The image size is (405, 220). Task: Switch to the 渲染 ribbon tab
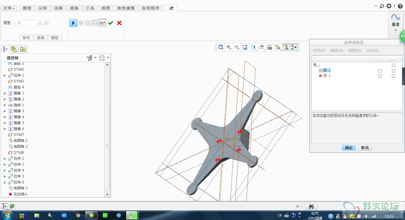[74, 8]
